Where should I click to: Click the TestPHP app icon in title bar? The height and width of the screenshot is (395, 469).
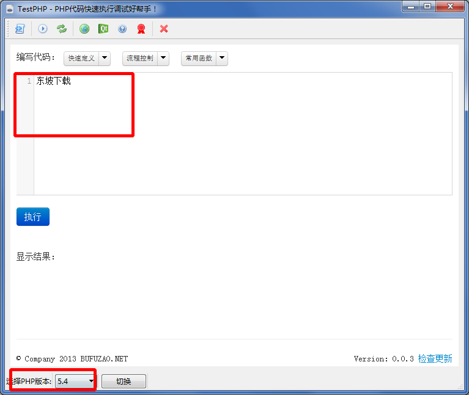[x=10, y=9]
